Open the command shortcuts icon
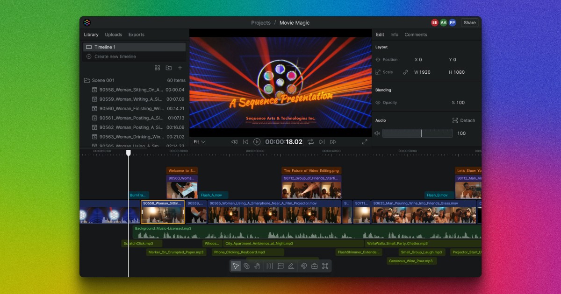Image resolution: width=561 pixels, height=294 pixels. [x=325, y=266]
